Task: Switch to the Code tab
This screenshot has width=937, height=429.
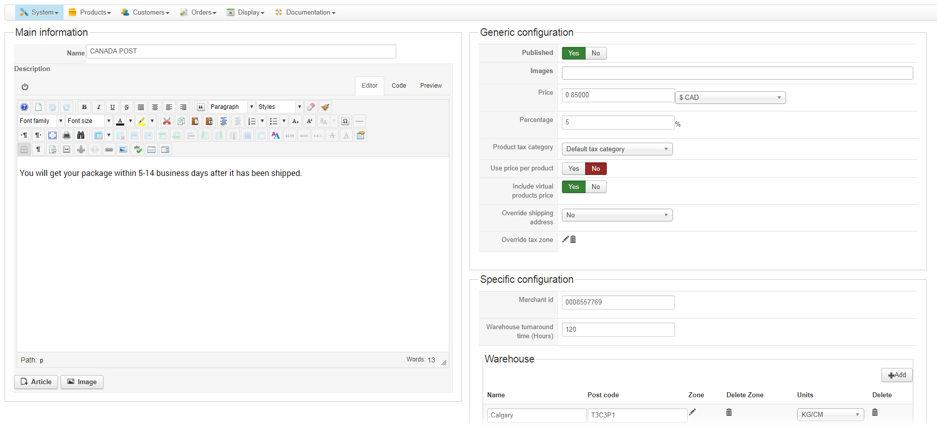Action: tap(399, 86)
